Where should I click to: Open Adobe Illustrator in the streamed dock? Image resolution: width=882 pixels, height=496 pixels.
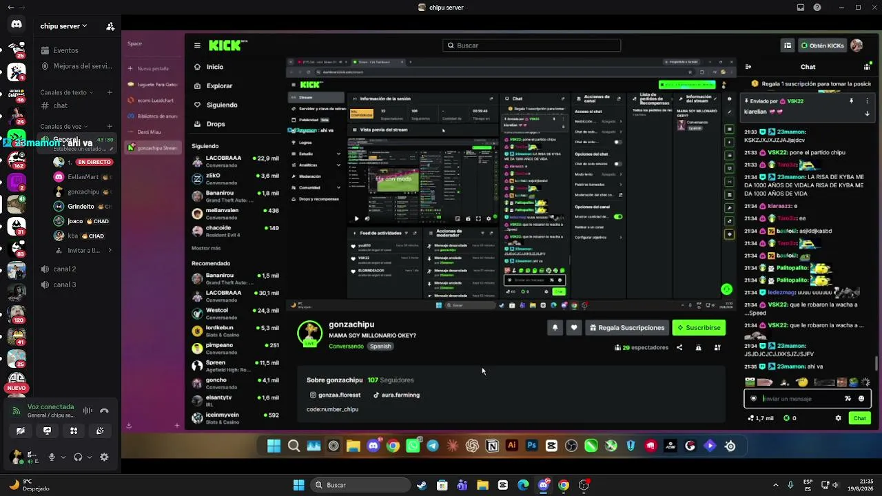(x=511, y=446)
